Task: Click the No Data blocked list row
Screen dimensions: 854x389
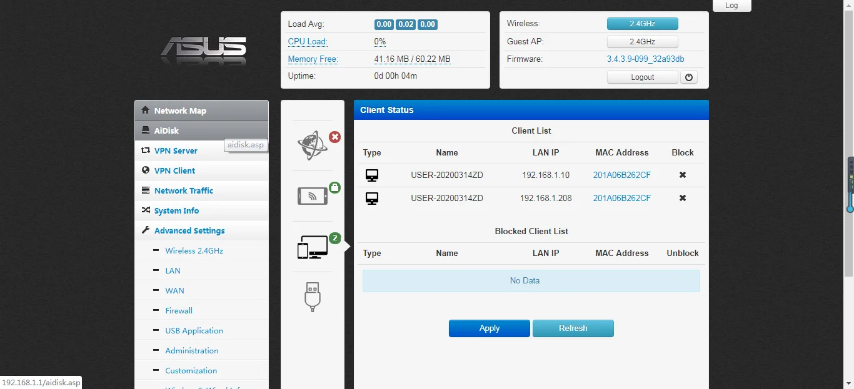Action: [x=531, y=281]
